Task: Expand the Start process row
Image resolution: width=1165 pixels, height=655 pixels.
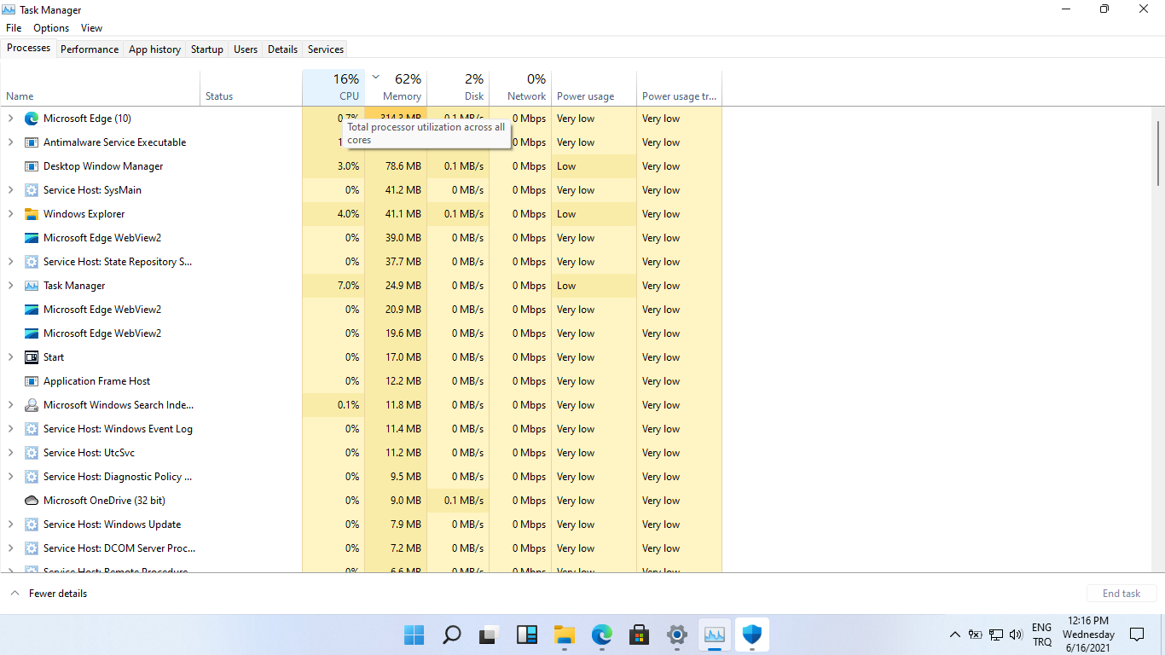Action: (11, 357)
